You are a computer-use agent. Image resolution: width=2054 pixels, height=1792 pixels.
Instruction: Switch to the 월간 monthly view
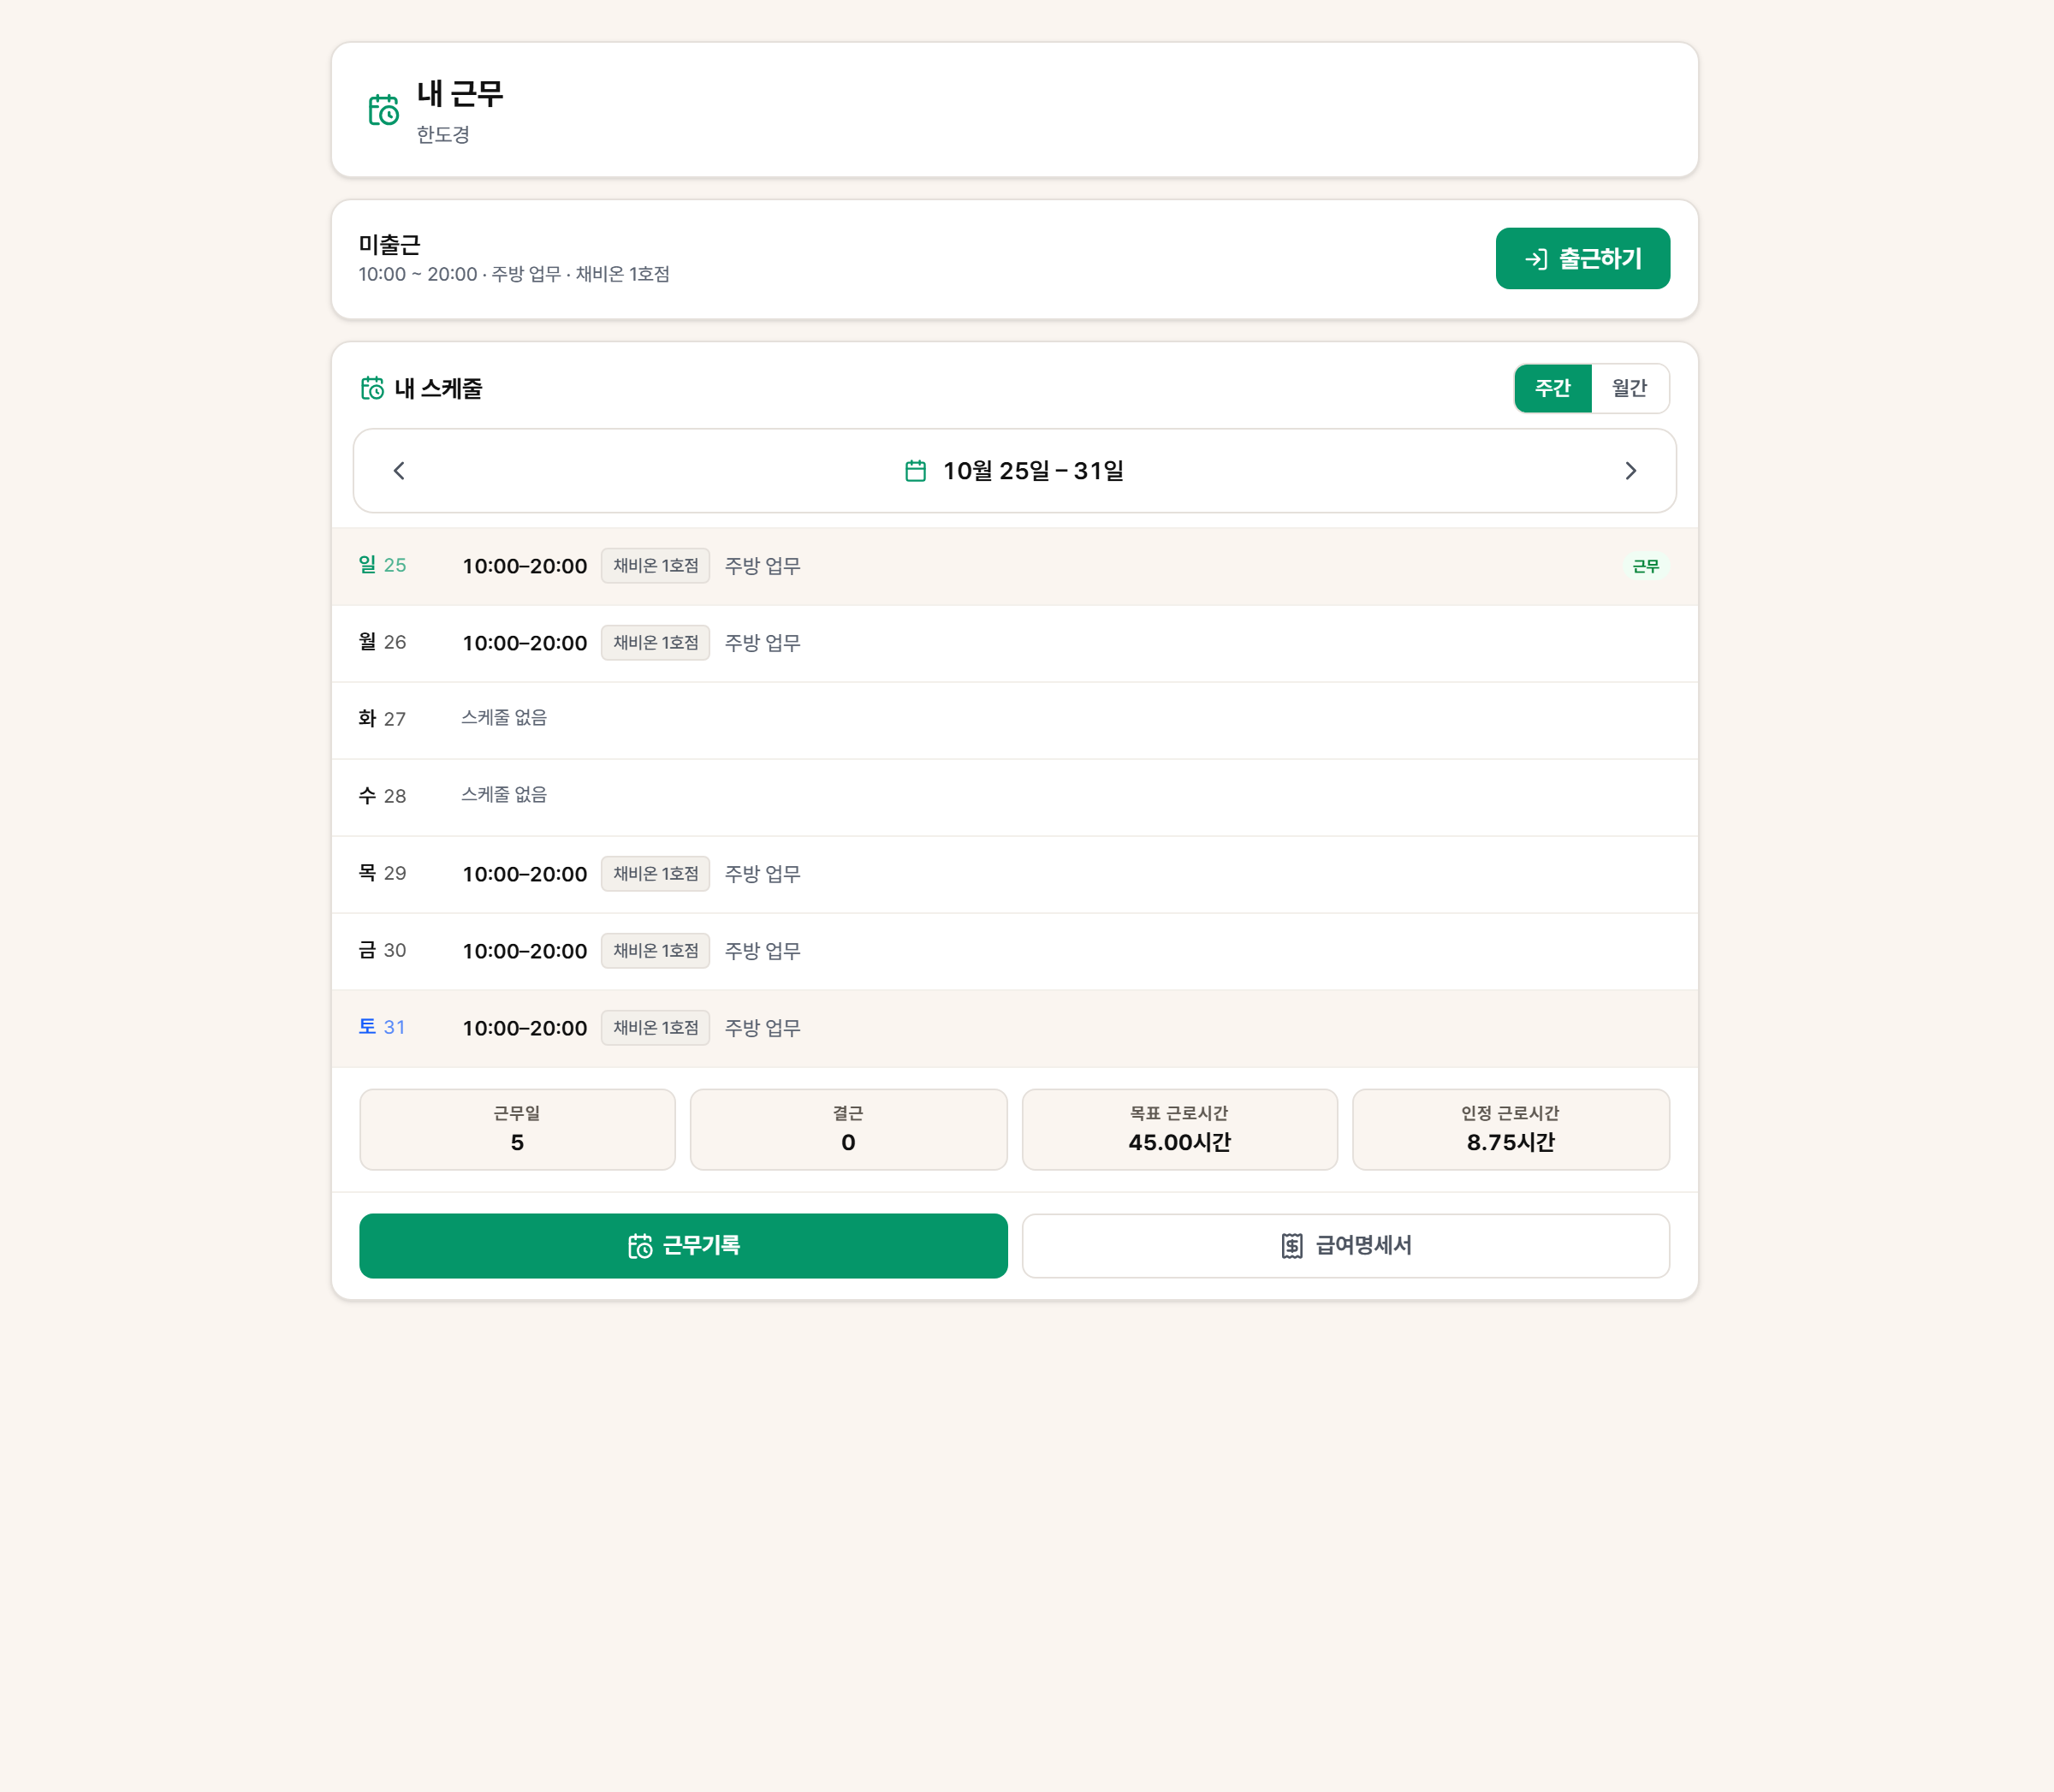1629,388
